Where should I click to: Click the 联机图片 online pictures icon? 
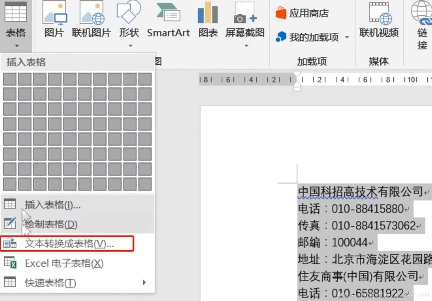point(91,13)
